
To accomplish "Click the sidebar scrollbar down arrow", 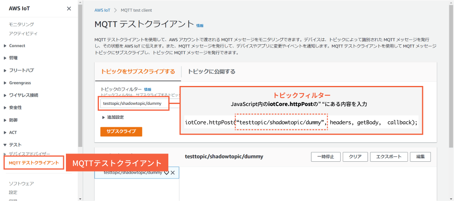I will (x=80, y=199).
